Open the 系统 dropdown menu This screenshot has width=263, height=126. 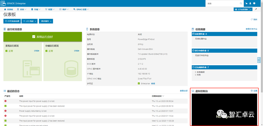(22, 9)
